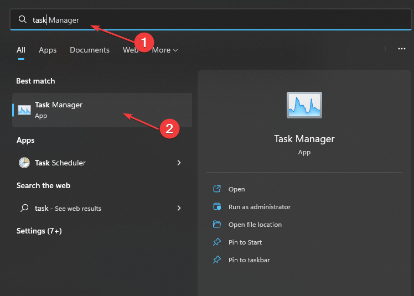Click Open in the details pane
Viewport: 414px width, 296px height.
click(x=236, y=189)
